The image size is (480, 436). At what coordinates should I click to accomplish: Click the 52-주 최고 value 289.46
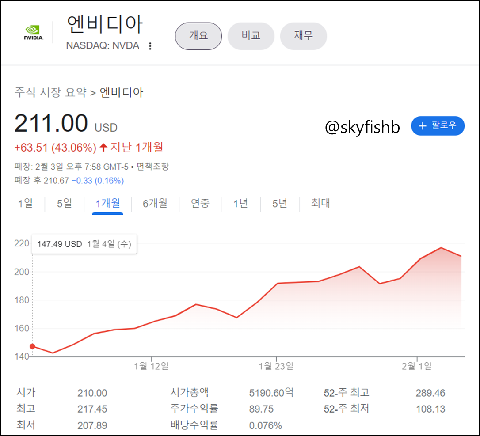pos(430,393)
